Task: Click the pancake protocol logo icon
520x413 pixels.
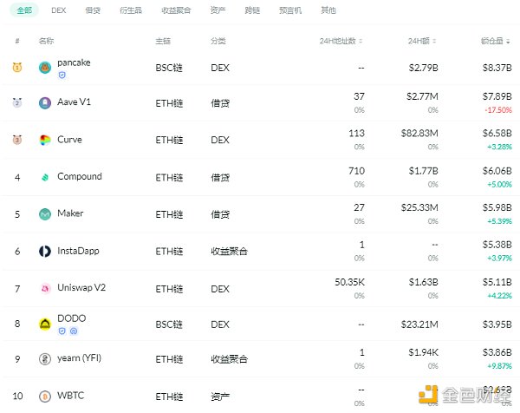Action: click(x=45, y=67)
